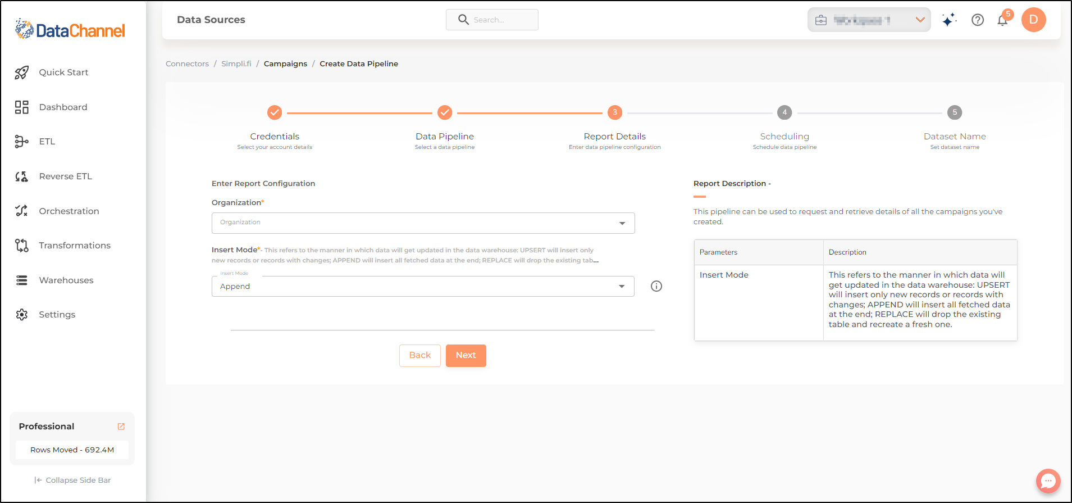
Task: Open Quick Start rocket icon
Action: (21, 72)
